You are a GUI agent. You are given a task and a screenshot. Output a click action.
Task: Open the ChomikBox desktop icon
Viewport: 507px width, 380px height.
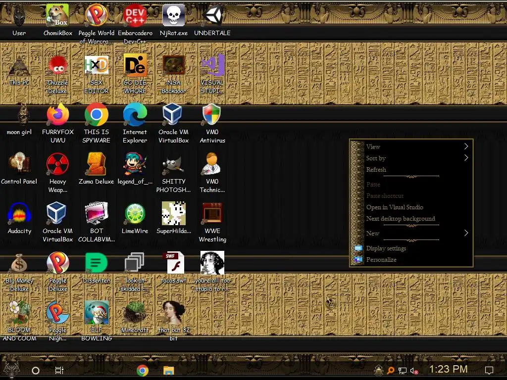57,15
